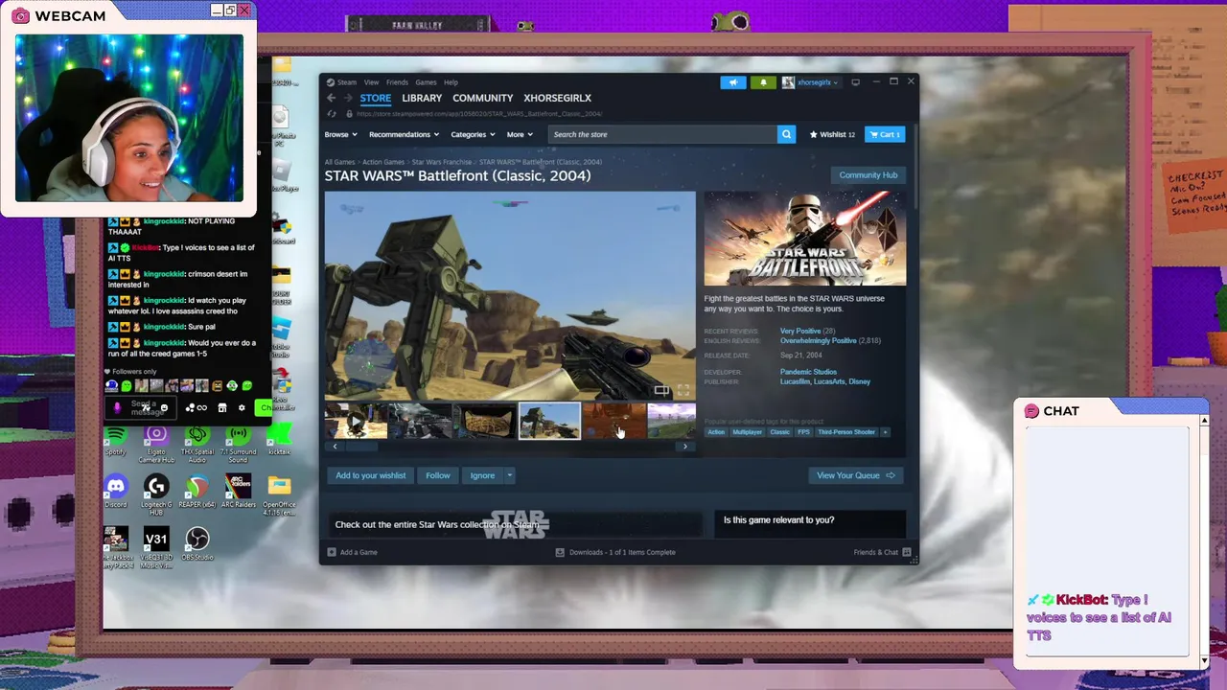Click the store search magnifier button
1227x690 pixels.
point(786,134)
